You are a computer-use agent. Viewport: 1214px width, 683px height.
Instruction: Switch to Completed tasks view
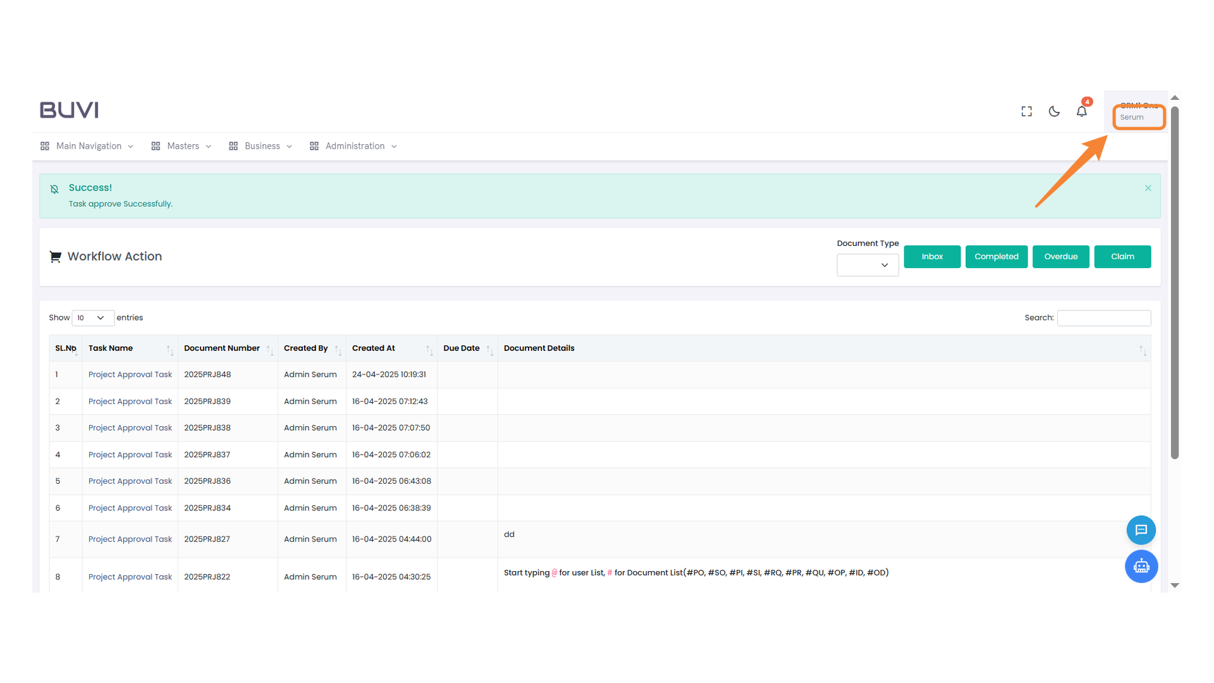(996, 256)
